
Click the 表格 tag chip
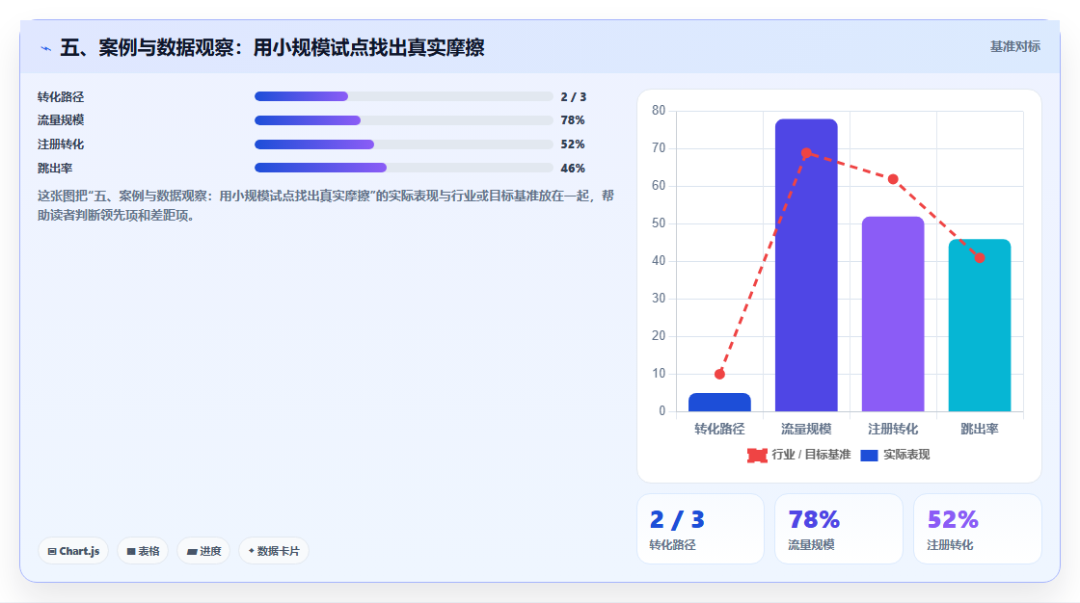click(x=144, y=551)
